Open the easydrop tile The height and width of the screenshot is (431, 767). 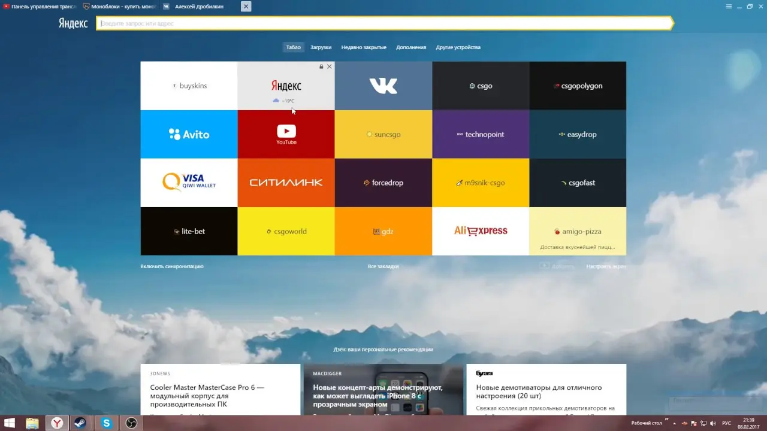tap(578, 134)
